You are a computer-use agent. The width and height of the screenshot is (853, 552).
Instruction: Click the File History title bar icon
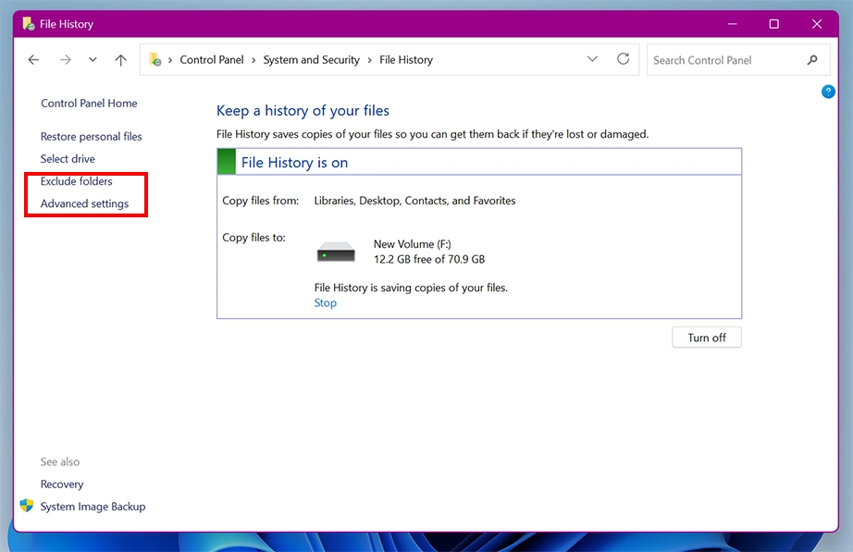tap(29, 24)
